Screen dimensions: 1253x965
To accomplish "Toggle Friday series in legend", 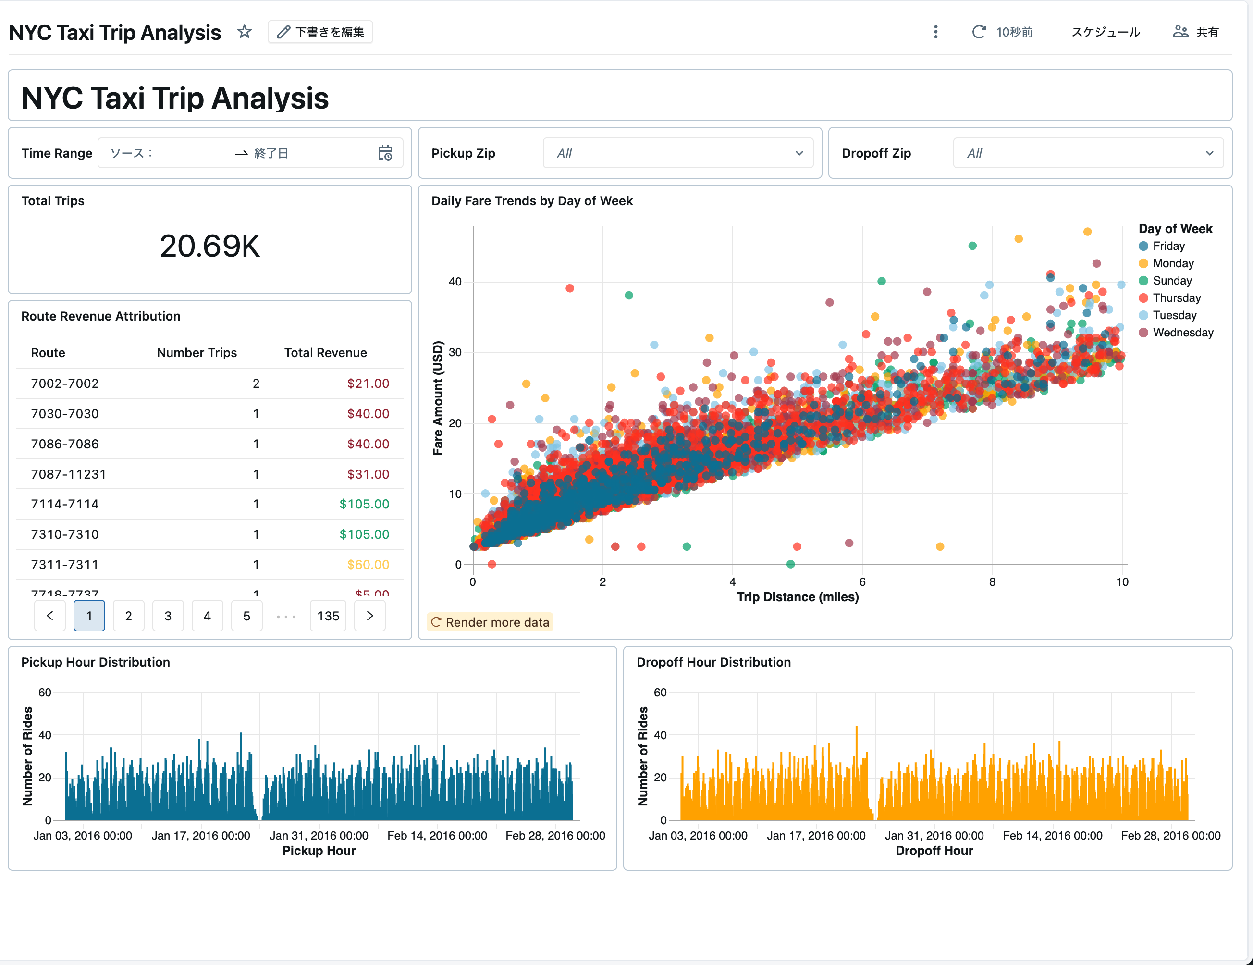I will (x=1167, y=246).
